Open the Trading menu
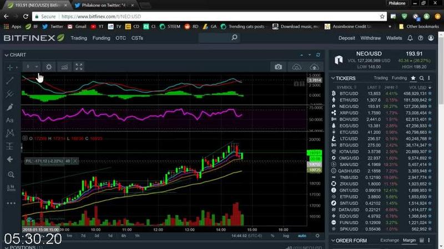444x249 pixels. point(79,38)
